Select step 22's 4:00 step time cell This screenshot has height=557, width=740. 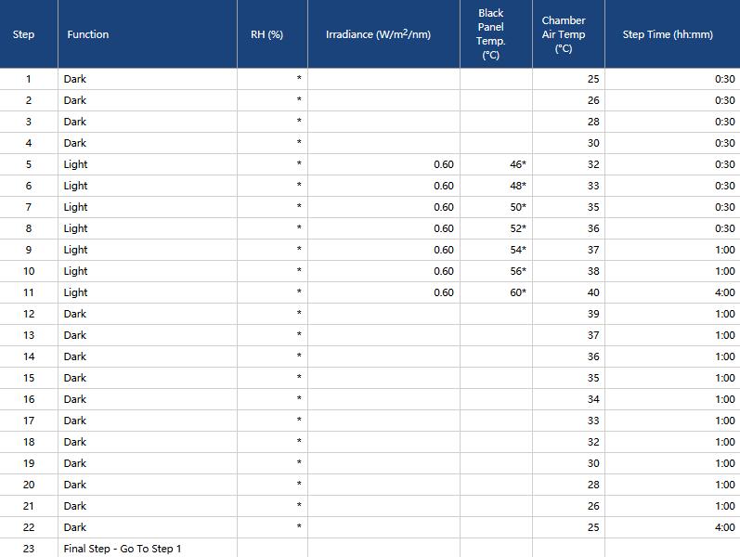(724, 527)
